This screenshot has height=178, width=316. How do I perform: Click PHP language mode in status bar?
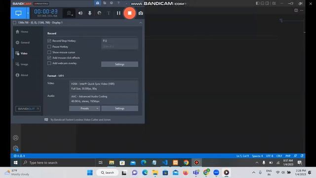tap(288, 156)
